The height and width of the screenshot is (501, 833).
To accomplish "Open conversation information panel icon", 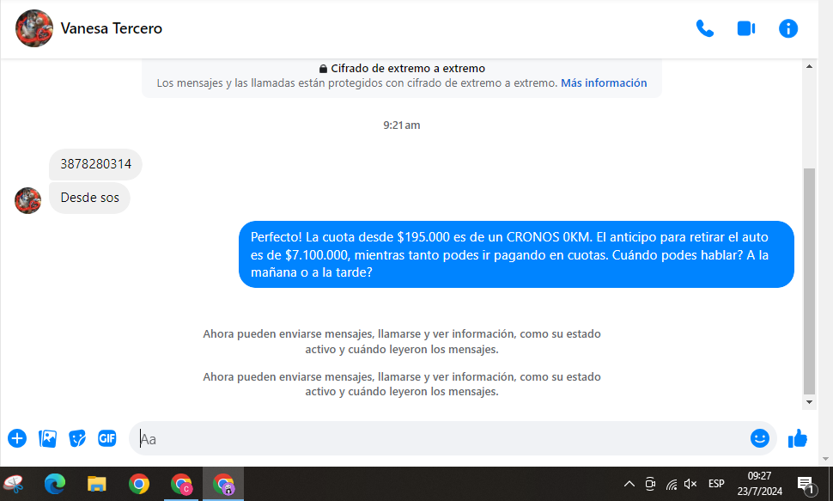I will [x=787, y=28].
